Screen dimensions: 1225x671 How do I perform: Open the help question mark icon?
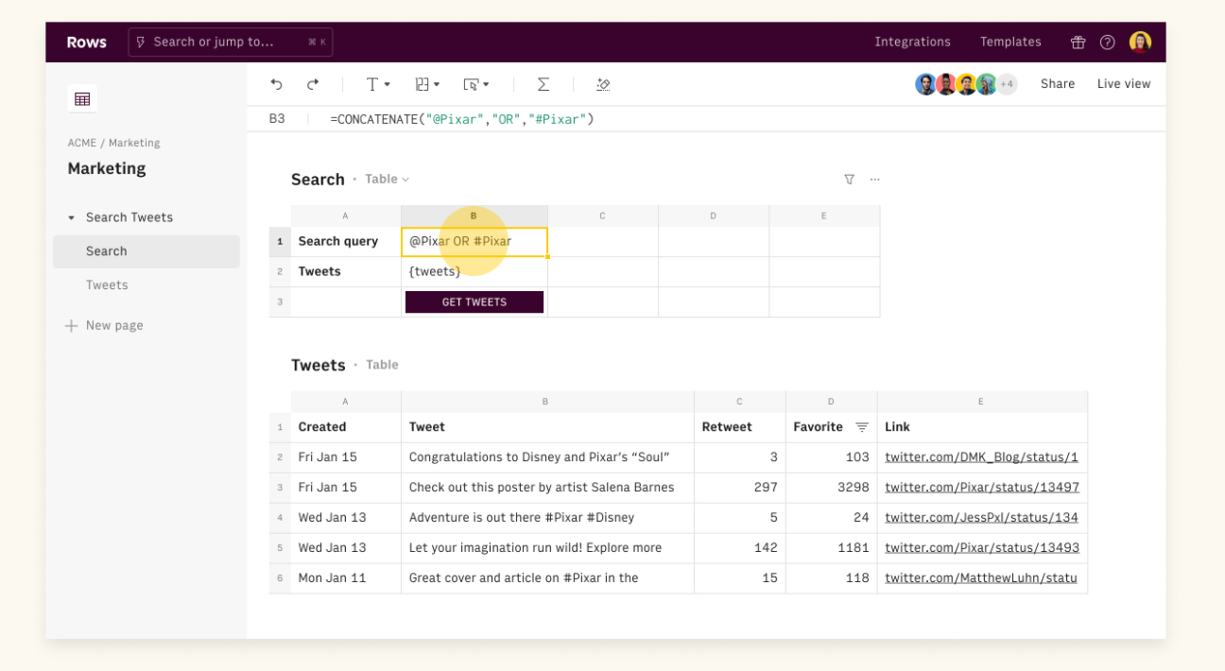[1108, 43]
